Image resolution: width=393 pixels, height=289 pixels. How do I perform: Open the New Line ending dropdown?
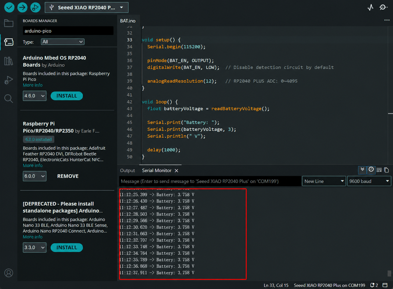pyautogui.click(x=324, y=181)
